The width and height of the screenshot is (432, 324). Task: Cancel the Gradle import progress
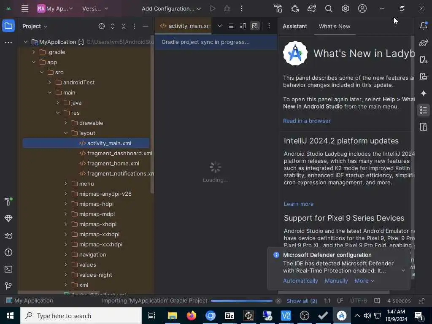click(278, 301)
